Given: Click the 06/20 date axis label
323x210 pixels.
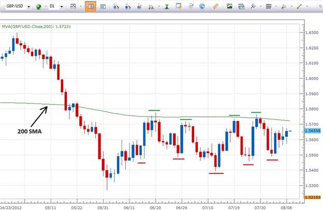Looking at the screenshot, I should tap(155, 207).
